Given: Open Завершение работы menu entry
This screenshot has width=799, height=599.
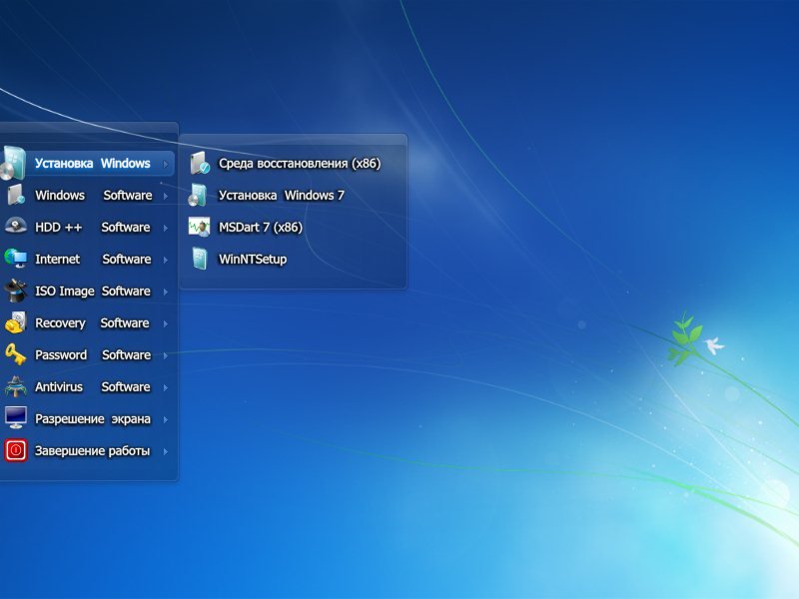Looking at the screenshot, I should (x=87, y=451).
